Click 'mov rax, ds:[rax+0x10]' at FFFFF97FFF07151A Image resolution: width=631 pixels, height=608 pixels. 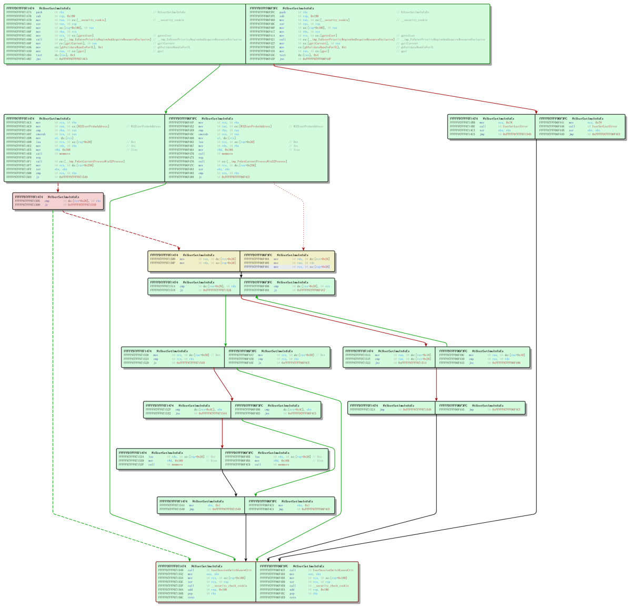[388, 355]
